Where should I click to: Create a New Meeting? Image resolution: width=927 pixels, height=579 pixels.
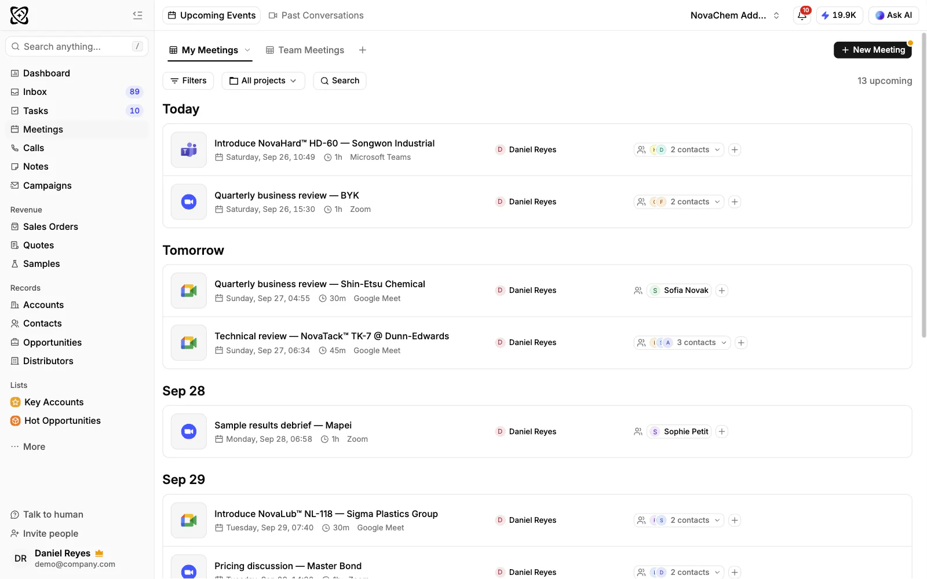point(873,50)
